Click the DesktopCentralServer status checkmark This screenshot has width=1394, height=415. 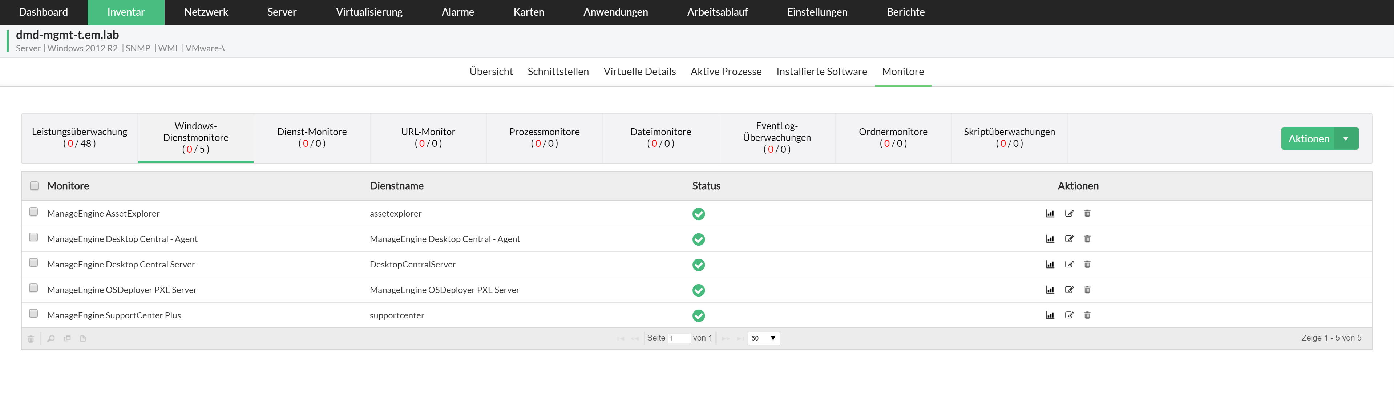pos(699,265)
